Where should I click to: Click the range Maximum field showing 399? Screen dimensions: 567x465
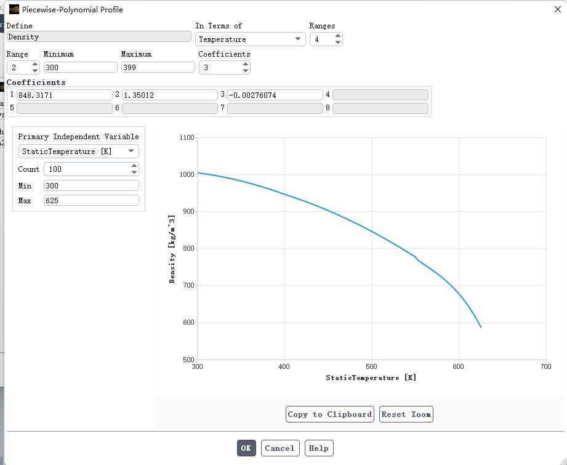click(158, 67)
